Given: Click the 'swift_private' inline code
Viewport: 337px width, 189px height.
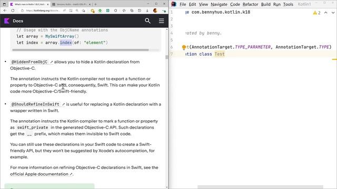Looking at the screenshot, I should [x=33, y=128].
